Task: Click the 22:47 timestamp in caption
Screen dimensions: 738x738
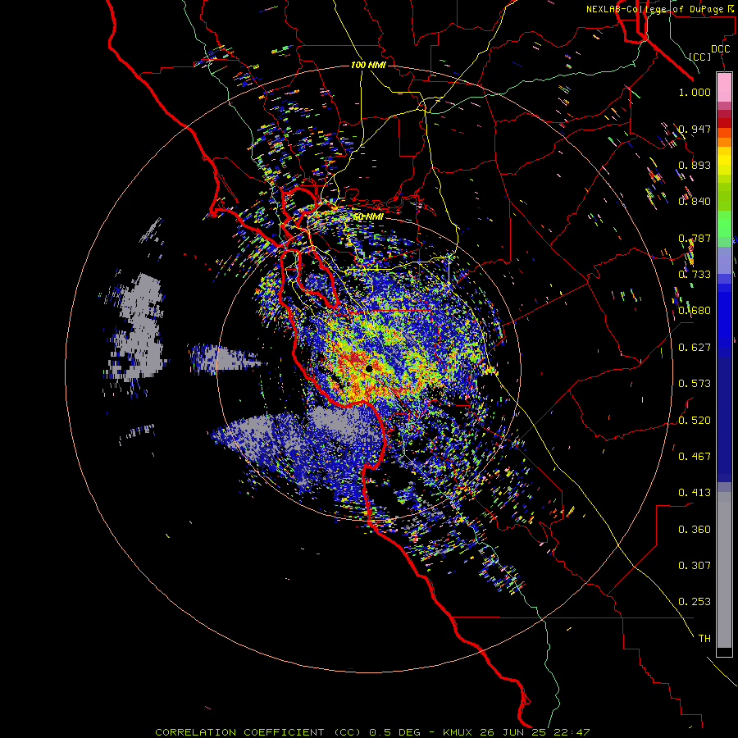Action: point(572,732)
